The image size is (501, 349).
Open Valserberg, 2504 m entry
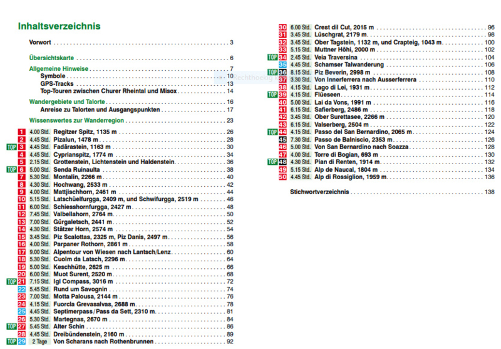[341, 125]
